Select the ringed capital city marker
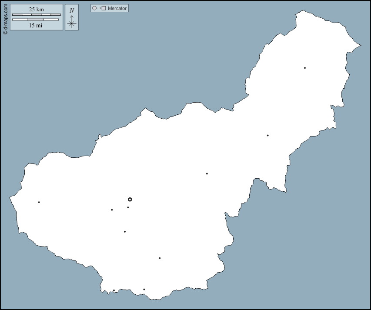 tap(130, 200)
